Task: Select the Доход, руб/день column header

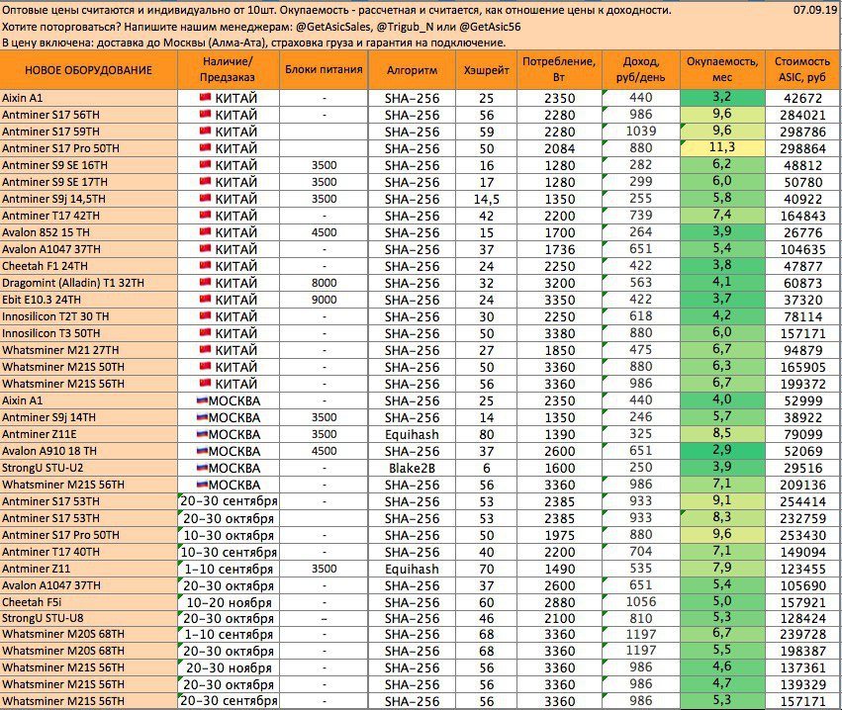Action: [x=641, y=70]
